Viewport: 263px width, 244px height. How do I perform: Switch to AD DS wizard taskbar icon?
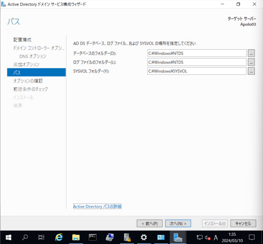[178, 237]
